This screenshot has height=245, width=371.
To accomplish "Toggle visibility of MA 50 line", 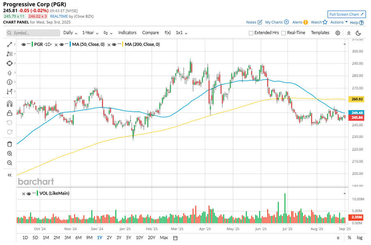I will pos(62,44).
